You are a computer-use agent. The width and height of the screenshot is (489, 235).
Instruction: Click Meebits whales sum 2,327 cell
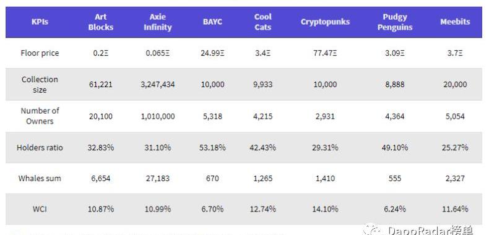click(455, 178)
